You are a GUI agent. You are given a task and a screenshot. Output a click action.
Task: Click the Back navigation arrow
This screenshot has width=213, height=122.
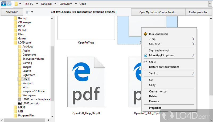coord(4,4)
